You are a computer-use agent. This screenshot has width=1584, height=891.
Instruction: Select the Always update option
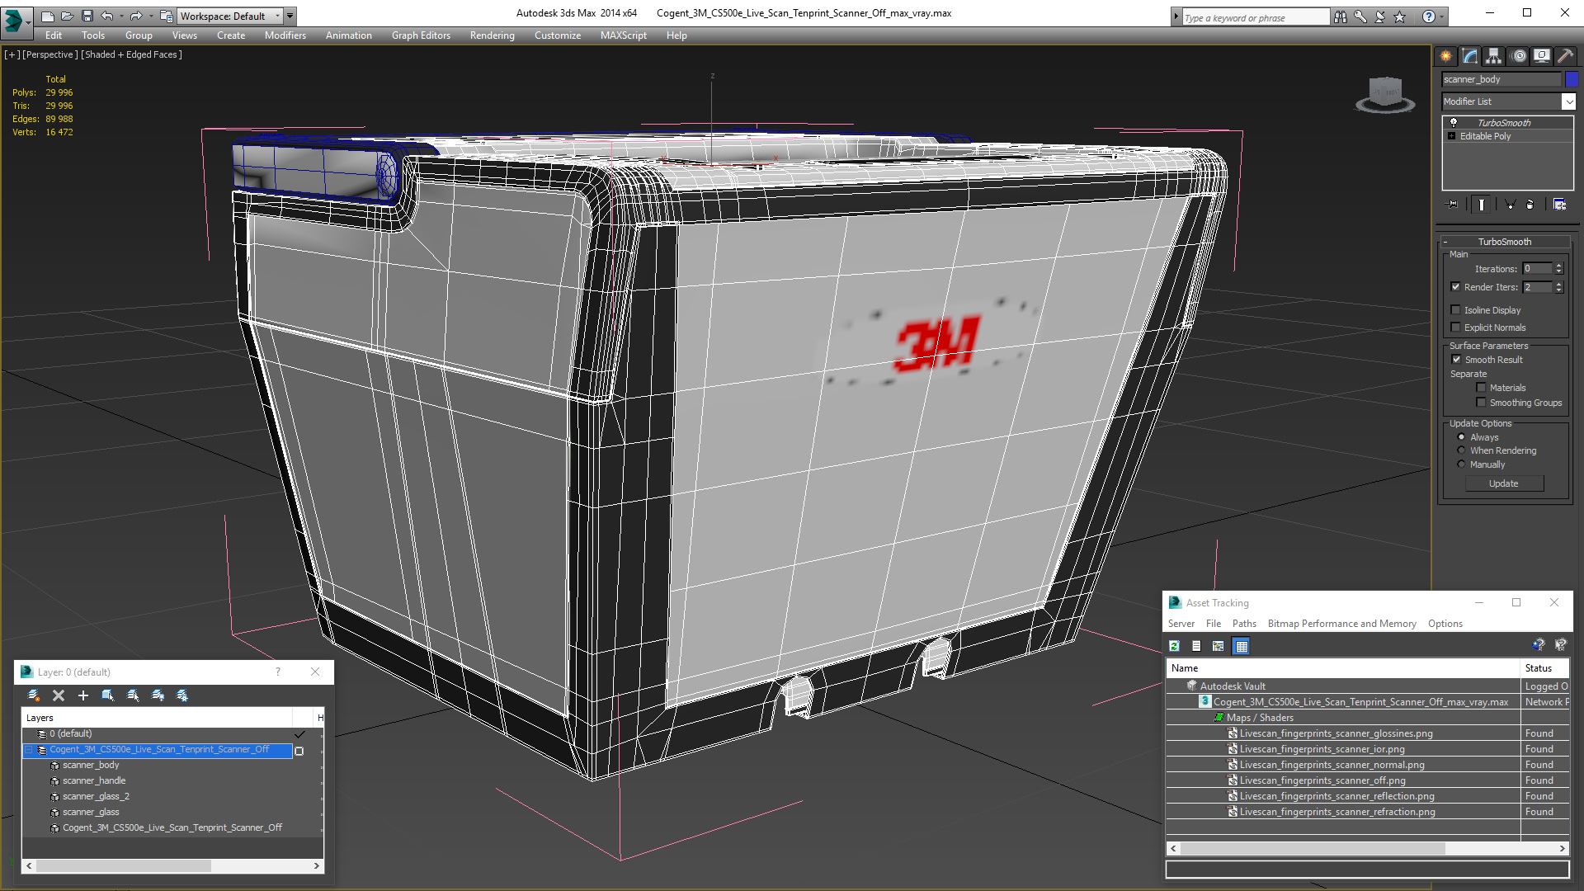(x=1461, y=437)
